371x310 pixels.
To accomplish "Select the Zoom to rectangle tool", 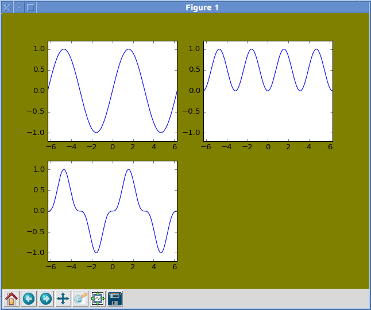I will (x=80, y=299).
